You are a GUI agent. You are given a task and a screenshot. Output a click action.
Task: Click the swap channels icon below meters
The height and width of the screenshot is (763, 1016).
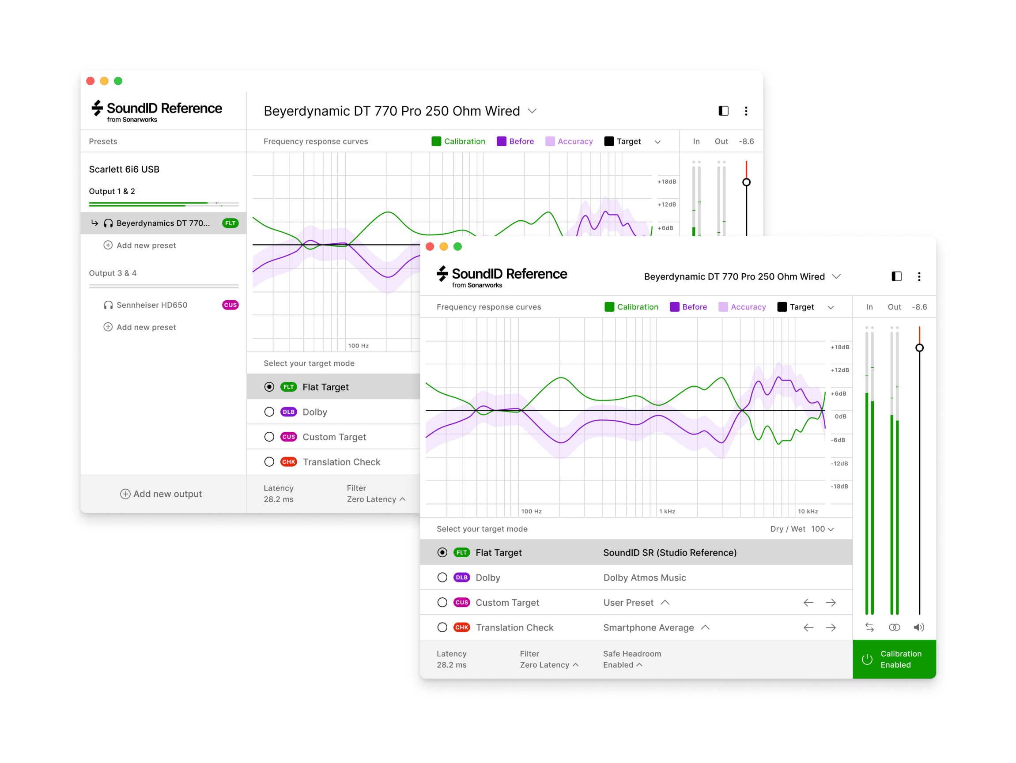tap(869, 627)
